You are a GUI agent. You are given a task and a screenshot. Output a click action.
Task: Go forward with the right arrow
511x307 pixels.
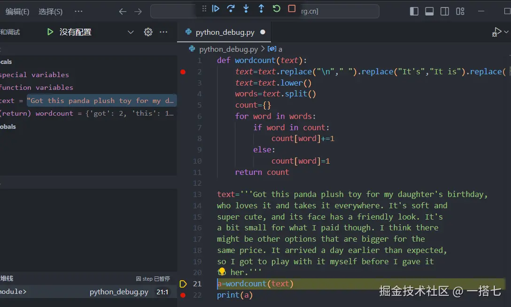tap(138, 12)
